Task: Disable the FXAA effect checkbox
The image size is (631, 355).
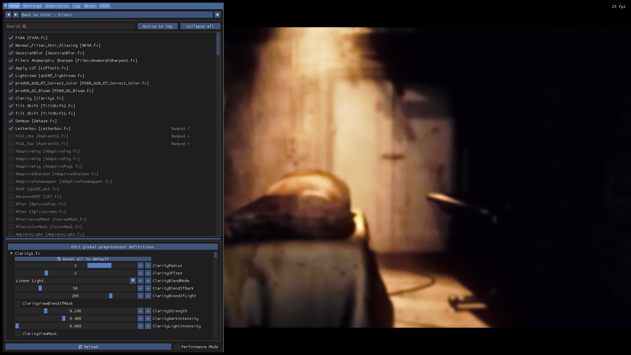Action: [x=11, y=38]
